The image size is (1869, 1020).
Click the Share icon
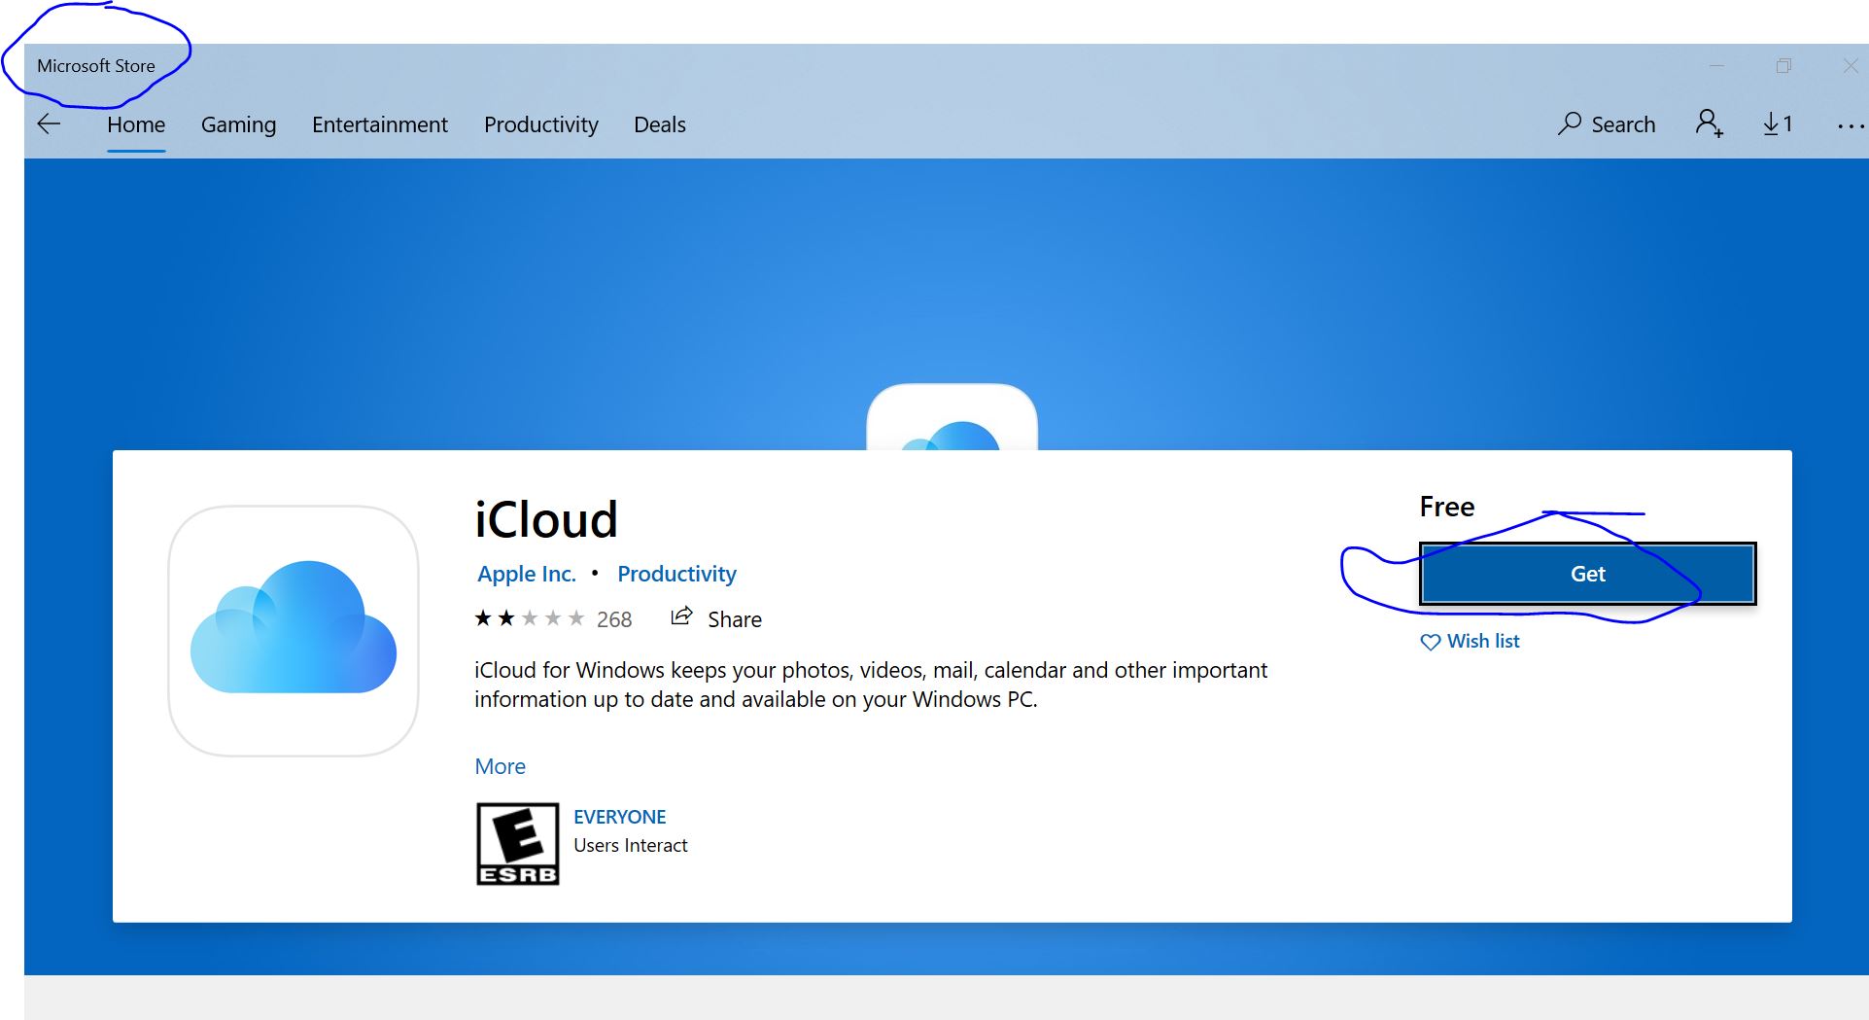tap(682, 616)
